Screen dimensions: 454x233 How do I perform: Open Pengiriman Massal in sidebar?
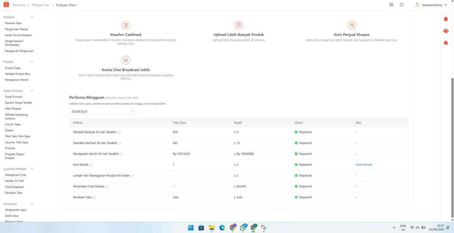(x=16, y=29)
